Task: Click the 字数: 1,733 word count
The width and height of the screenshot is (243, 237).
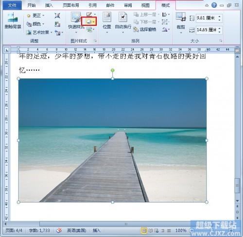Action: [x=39, y=230]
